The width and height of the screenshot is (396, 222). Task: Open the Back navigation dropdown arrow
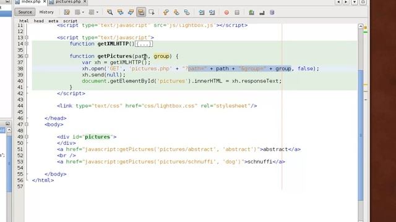(82, 12)
